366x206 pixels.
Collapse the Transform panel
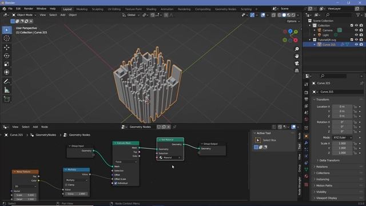[323, 100]
